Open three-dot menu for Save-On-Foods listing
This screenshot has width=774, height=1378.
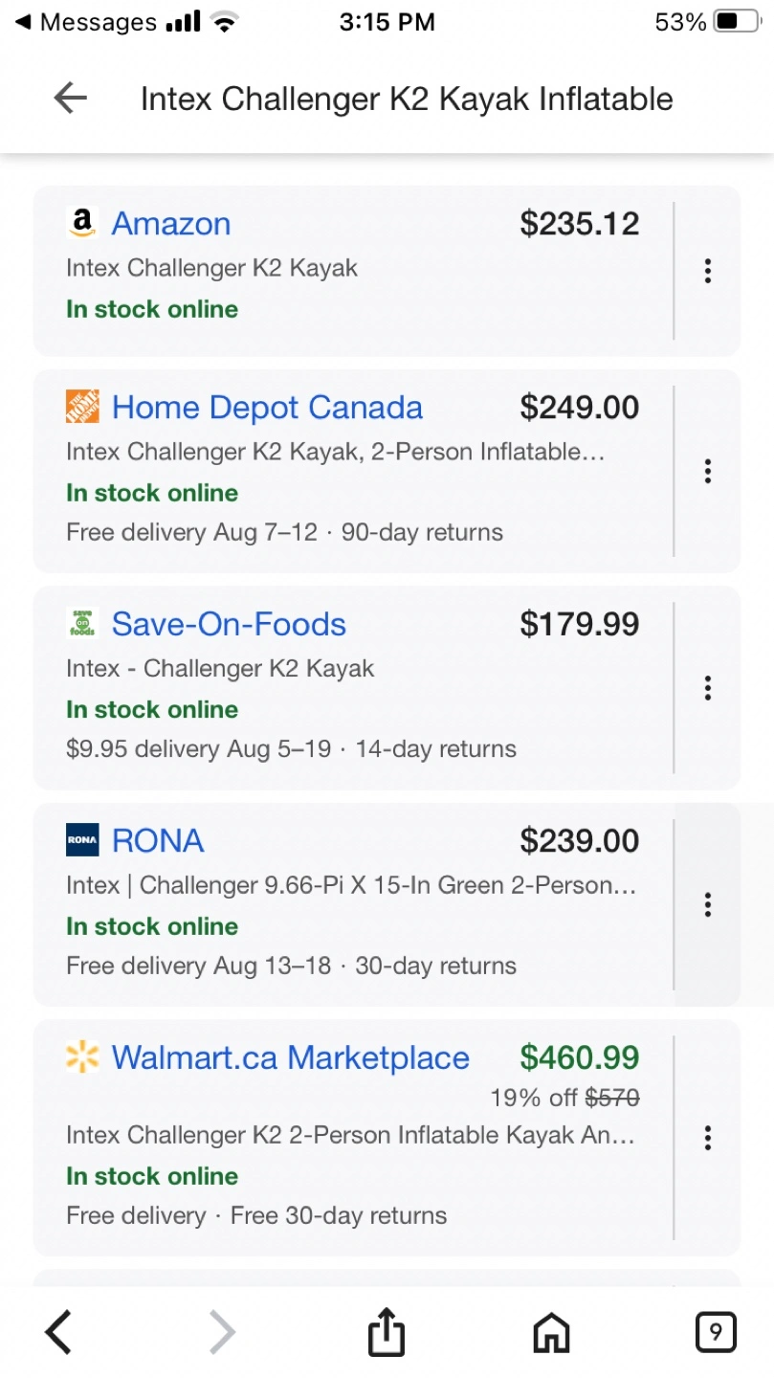(x=708, y=687)
